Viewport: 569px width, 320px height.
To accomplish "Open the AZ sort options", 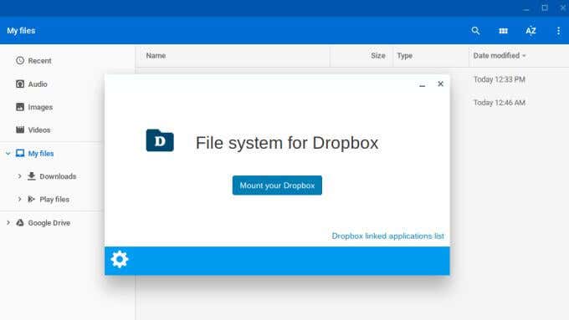I will click(x=531, y=31).
